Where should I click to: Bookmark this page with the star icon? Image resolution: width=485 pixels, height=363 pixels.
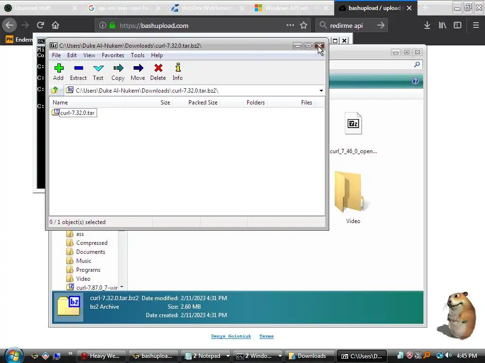coord(304,26)
